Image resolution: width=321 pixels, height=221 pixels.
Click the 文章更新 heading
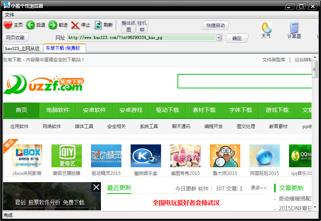click(x=291, y=188)
